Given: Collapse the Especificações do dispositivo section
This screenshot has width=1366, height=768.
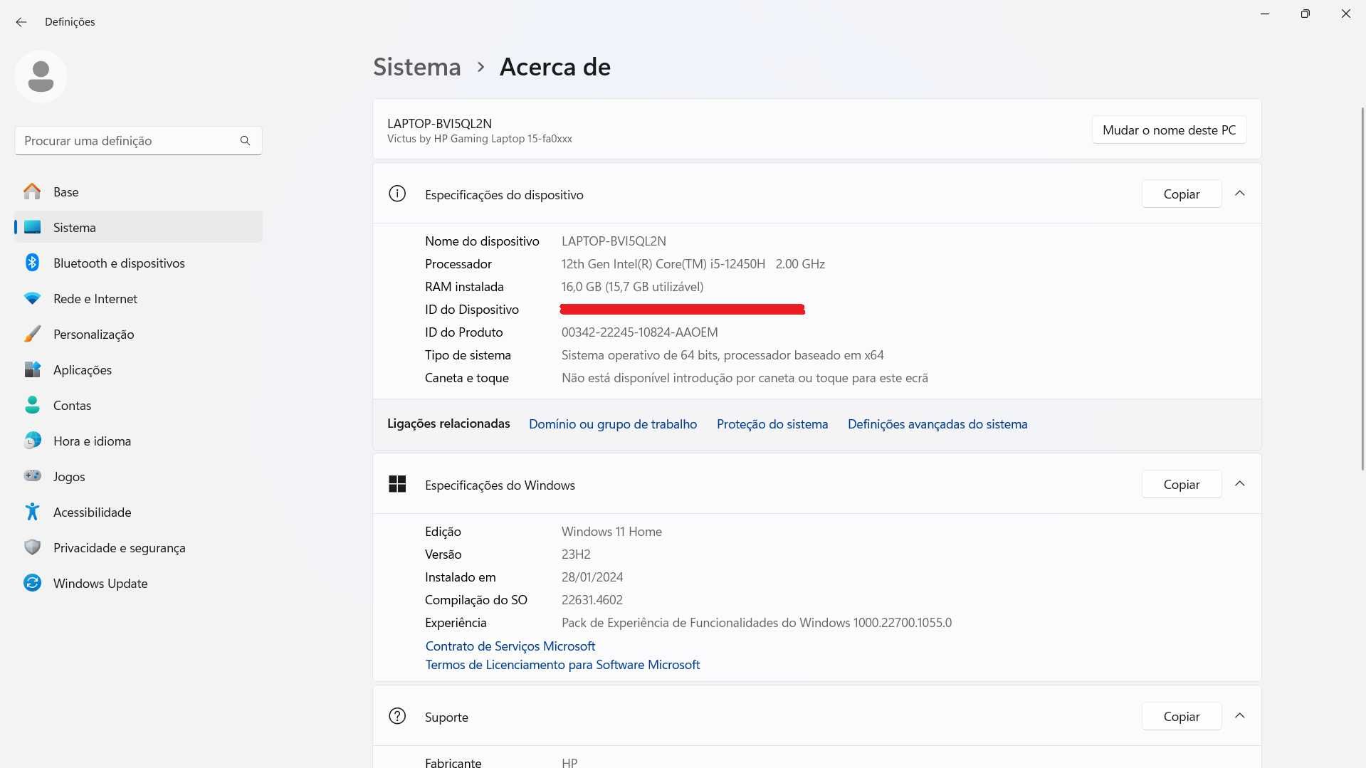Looking at the screenshot, I should tap(1240, 194).
